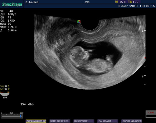Click the SonoScape logo

point(12,4)
